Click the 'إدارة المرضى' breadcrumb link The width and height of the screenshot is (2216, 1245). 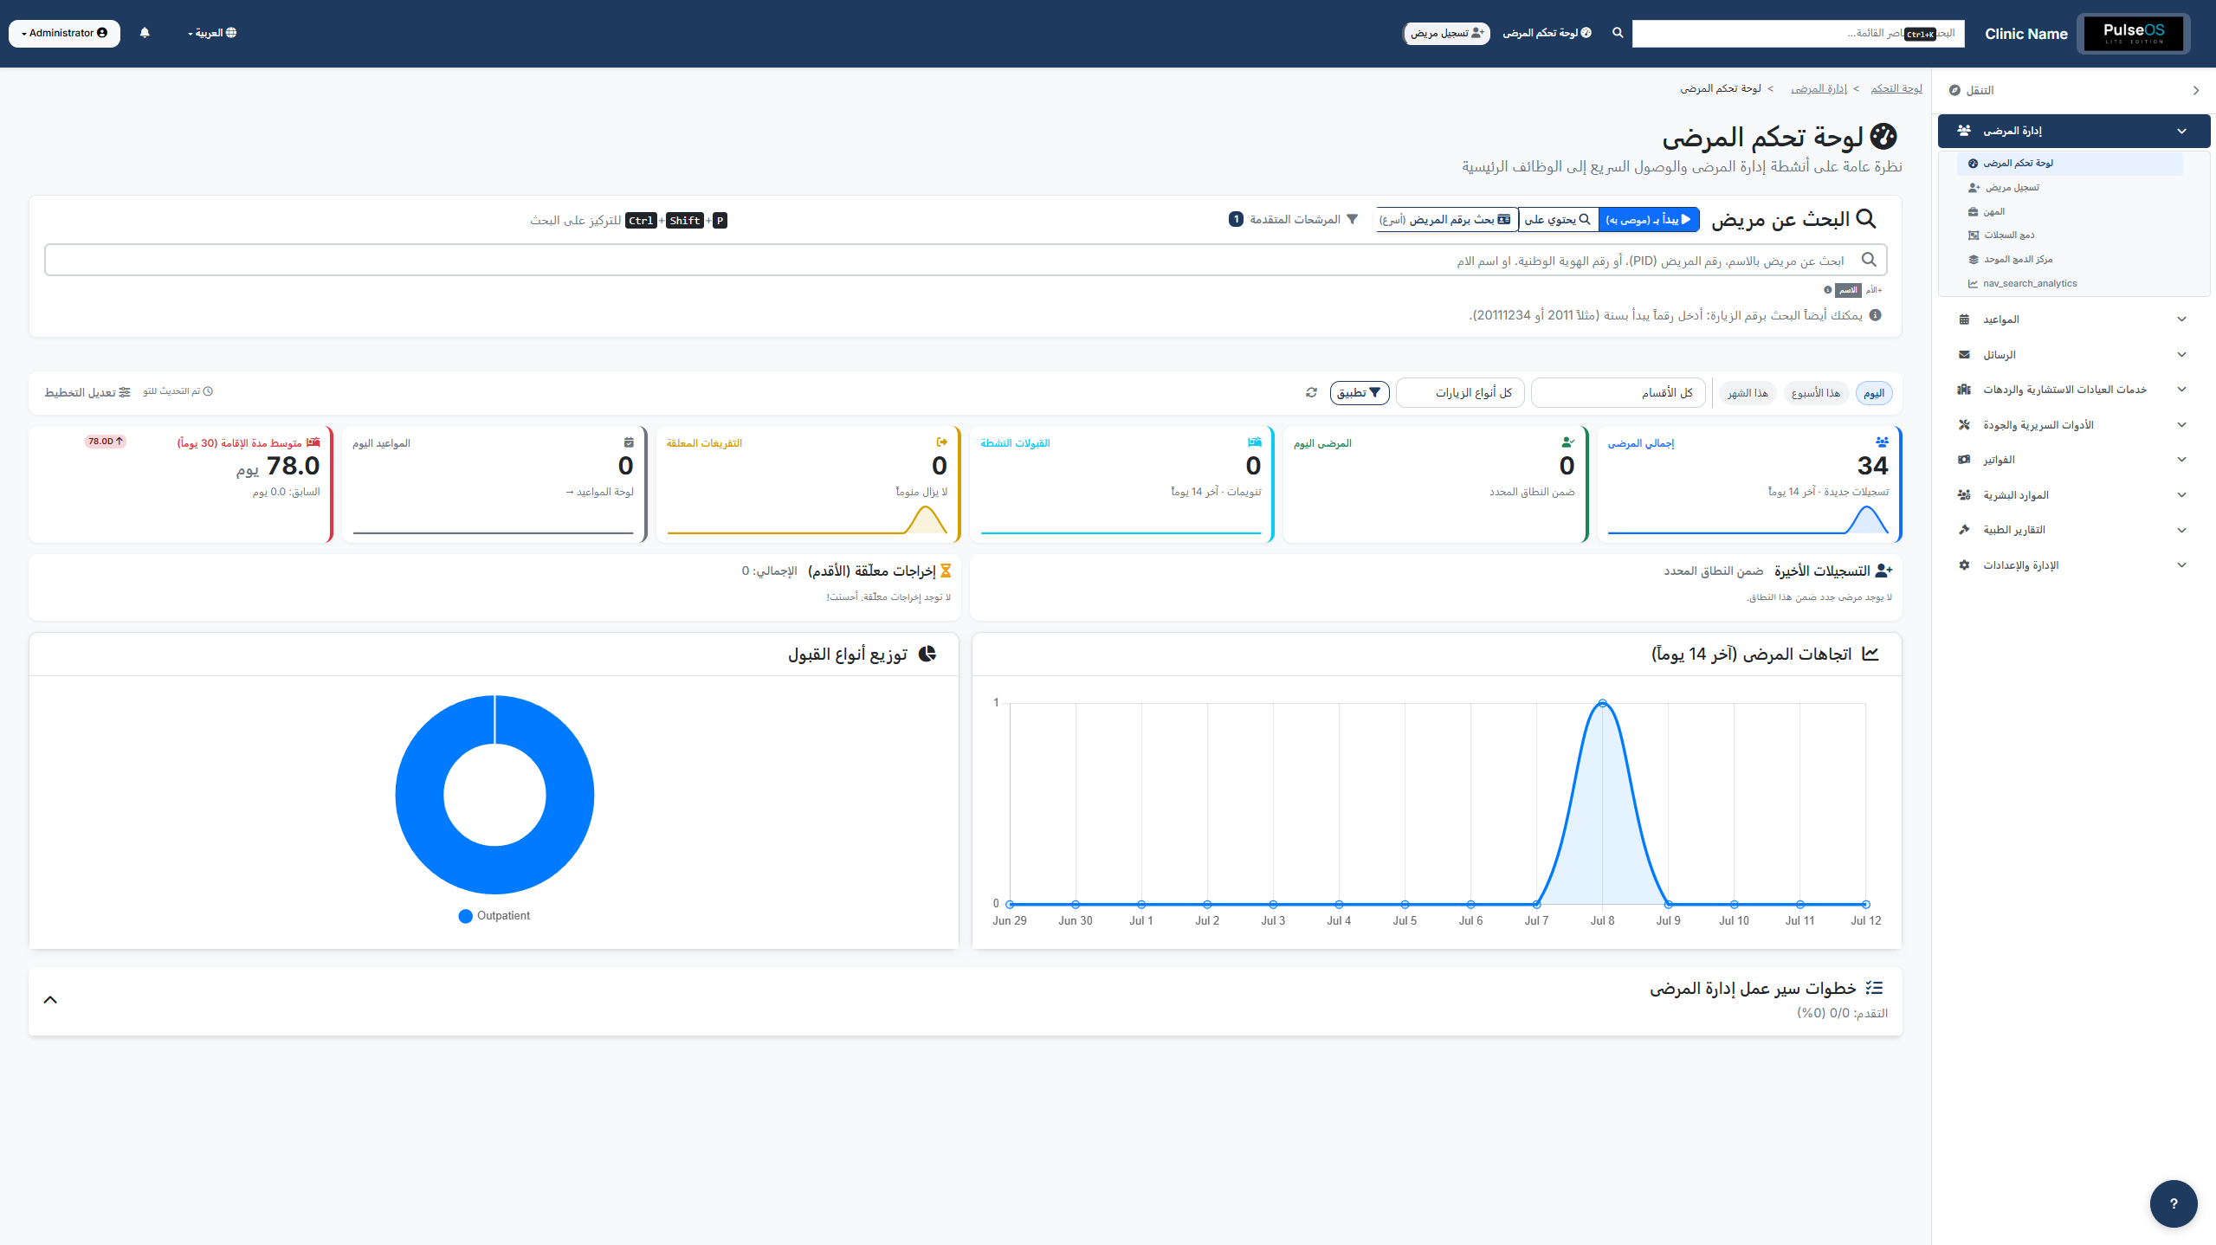pyautogui.click(x=1819, y=88)
